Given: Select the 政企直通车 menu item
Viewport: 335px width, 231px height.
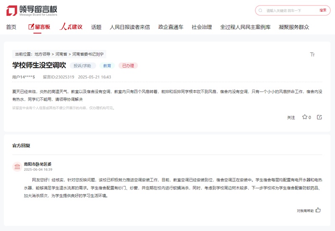Looking at the screenshot, I should (171, 27).
